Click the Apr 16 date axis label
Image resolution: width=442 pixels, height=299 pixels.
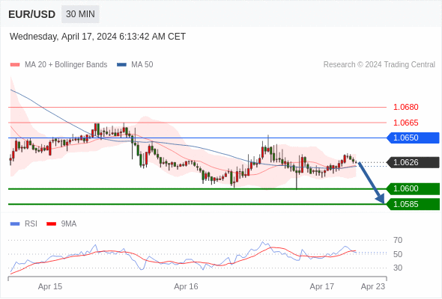coord(186,286)
